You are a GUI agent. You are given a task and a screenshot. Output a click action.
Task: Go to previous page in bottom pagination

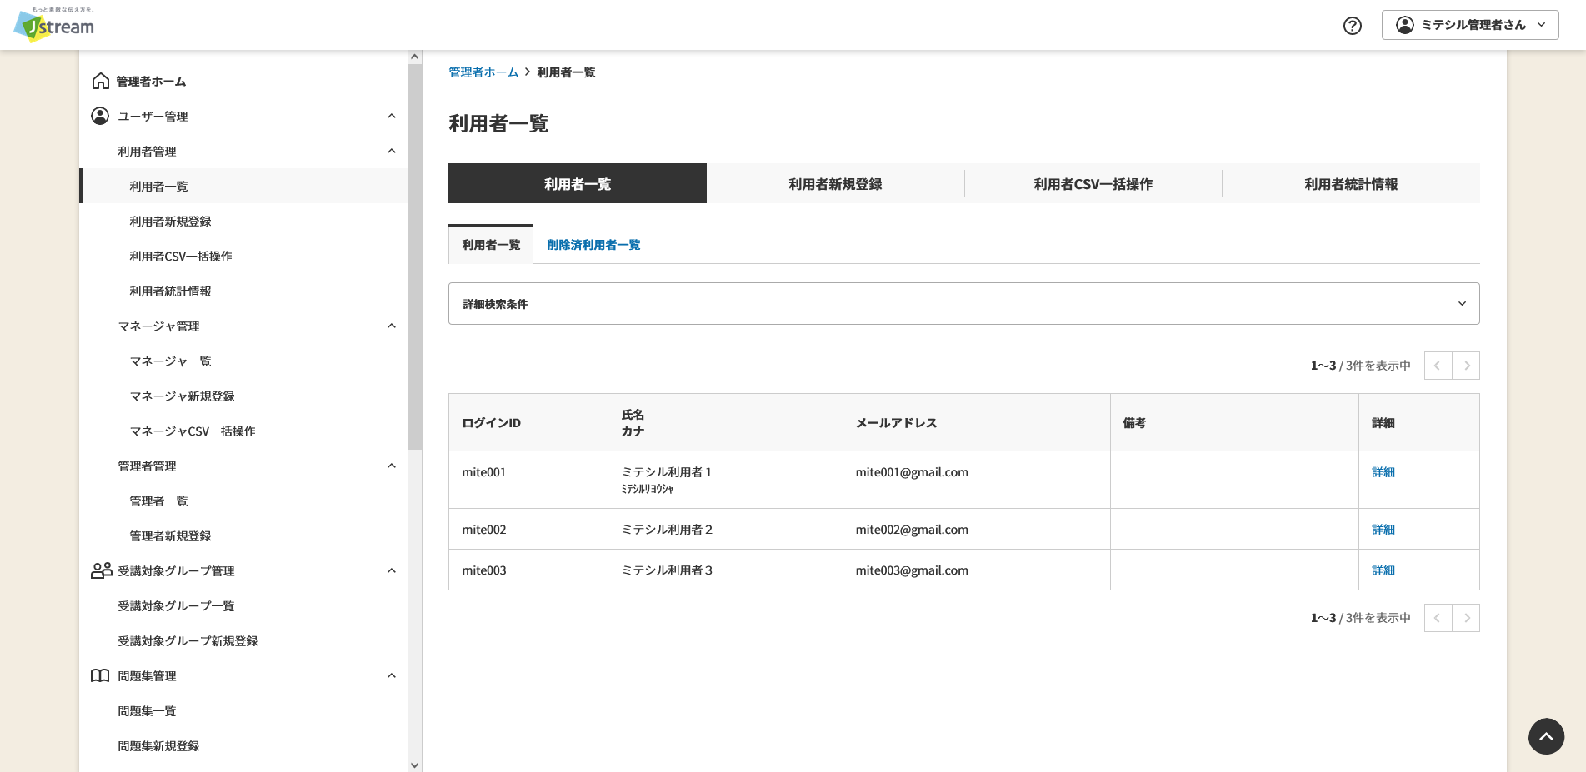point(1438,618)
